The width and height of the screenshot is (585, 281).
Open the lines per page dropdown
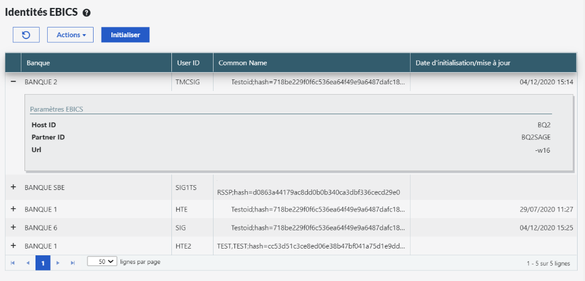coord(102,261)
